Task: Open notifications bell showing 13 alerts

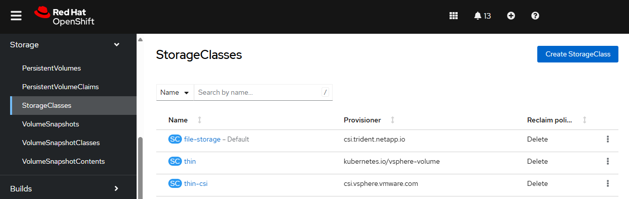Action: (482, 16)
